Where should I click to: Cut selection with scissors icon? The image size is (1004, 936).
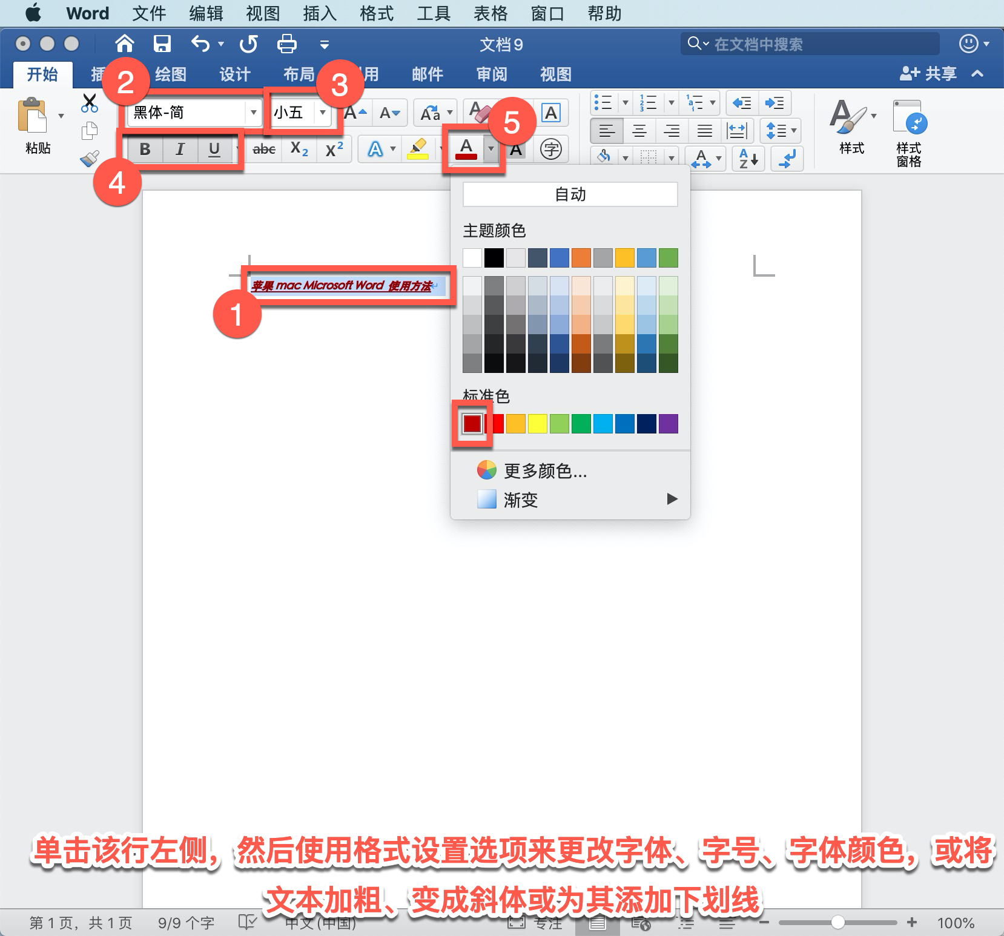90,103
